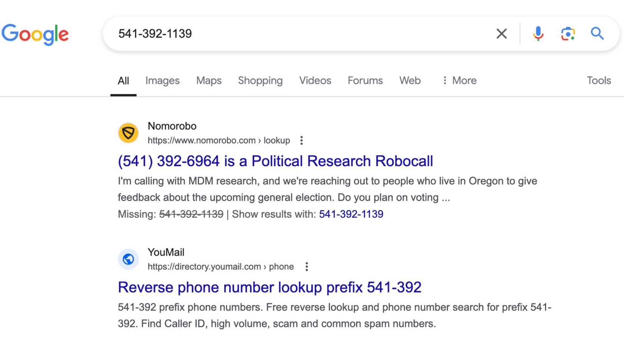The height and width of the screenshot is (351, 624).
Task: Click the search magnifying glass icon
Action: point(597,34)
